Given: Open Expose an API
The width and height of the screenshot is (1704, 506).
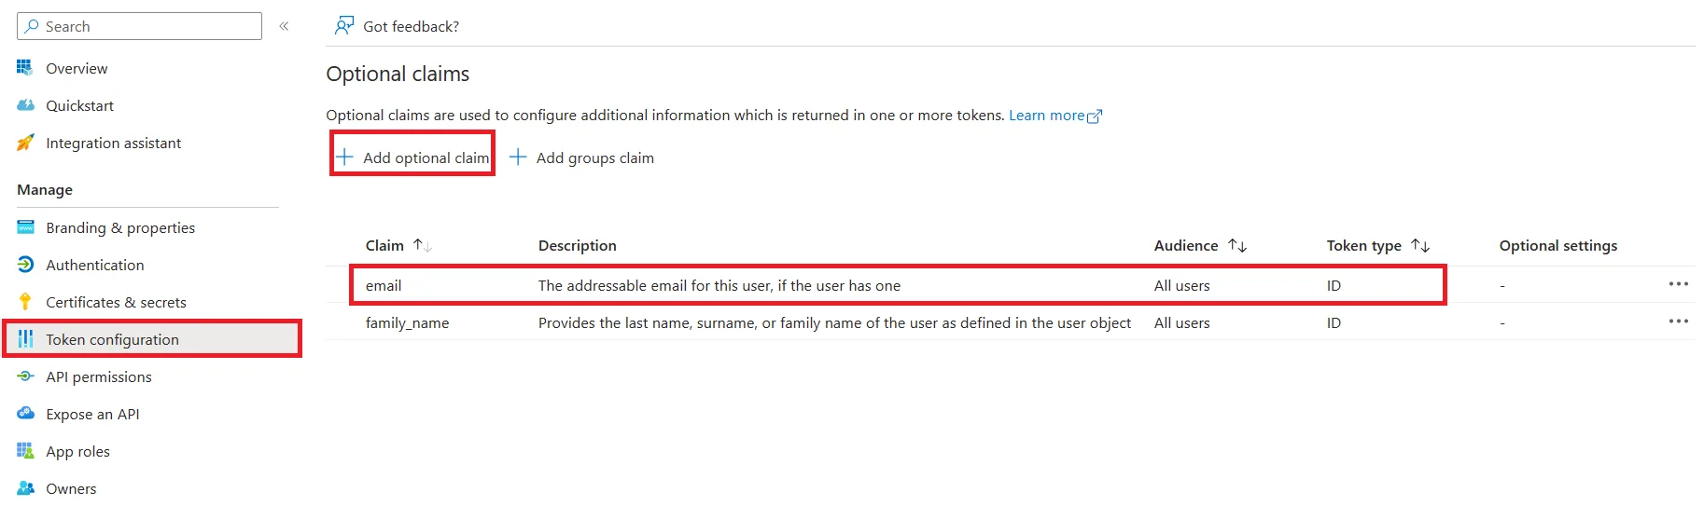Looking at the screenshot, I should [92, 414].
